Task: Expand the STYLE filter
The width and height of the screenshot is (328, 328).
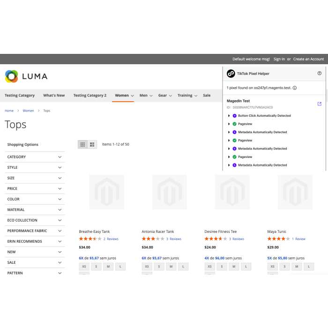Action: coord(35,168)
